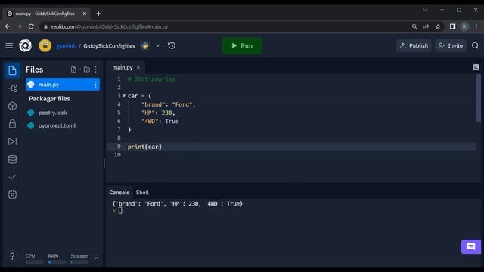This screenshot has height=272, width=484.
Task: Reload the browser page
Action: [31, 27]
